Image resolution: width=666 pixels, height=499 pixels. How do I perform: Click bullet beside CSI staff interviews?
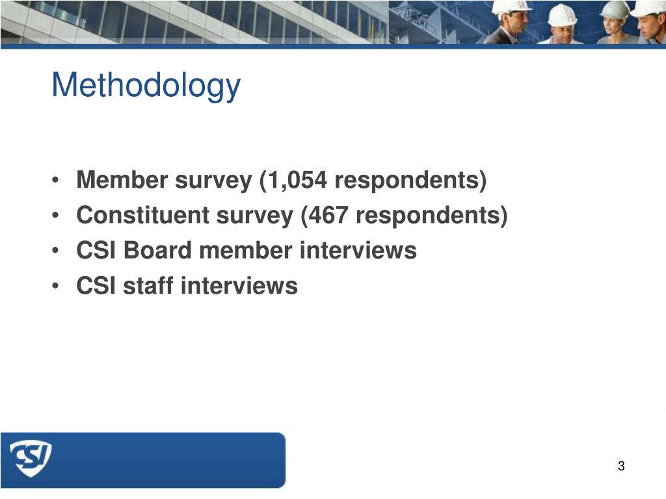click(x=55, y=286)
